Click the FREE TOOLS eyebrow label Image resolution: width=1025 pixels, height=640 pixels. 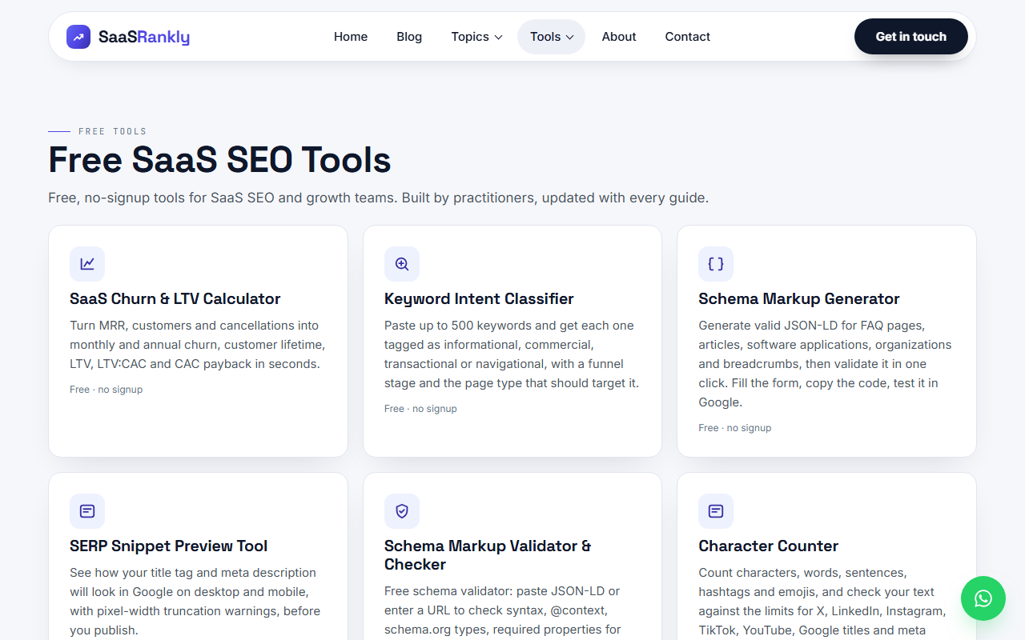pyautogui.click(x=113, y=131)
